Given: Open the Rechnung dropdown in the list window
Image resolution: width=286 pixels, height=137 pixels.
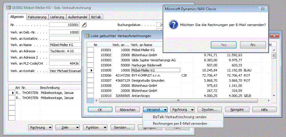Looking at the screenshot, I should [x=182, y=109].
